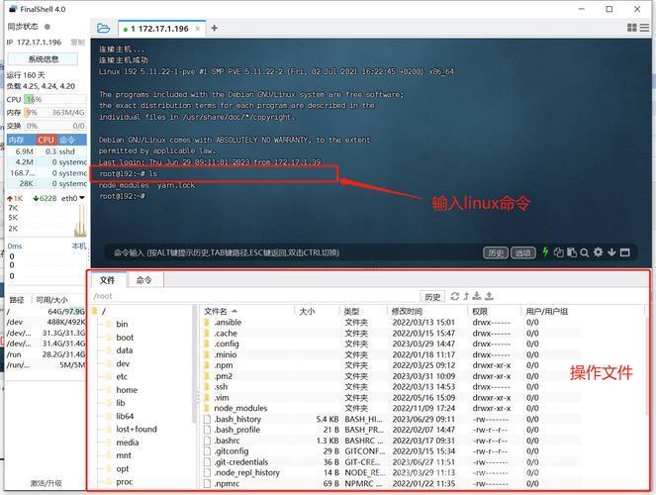Select the .pm2 folder row

[x=391, y=376]
